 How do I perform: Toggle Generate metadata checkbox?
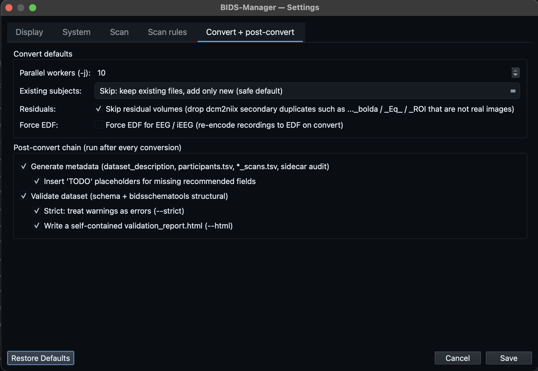coord(23,166)
